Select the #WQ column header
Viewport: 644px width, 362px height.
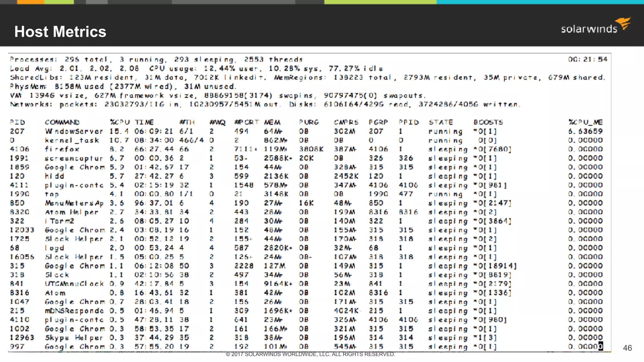[218, 122]
